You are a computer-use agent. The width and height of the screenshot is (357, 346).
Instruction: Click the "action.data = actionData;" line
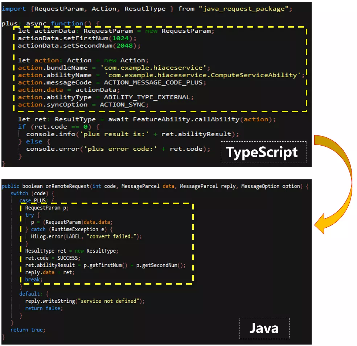click(69, 90)
